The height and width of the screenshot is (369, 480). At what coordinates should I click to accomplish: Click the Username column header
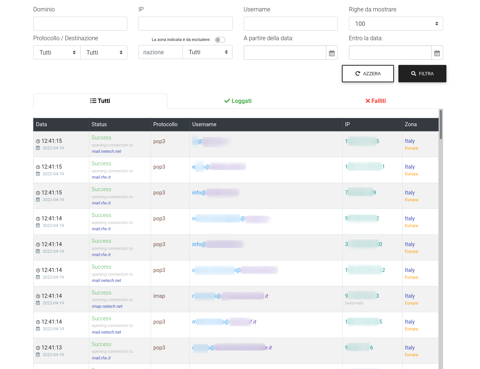[266, 124]
